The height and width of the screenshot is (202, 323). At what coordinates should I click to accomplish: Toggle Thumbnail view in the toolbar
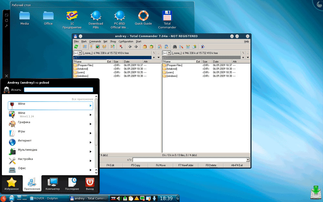pos(97,47)
